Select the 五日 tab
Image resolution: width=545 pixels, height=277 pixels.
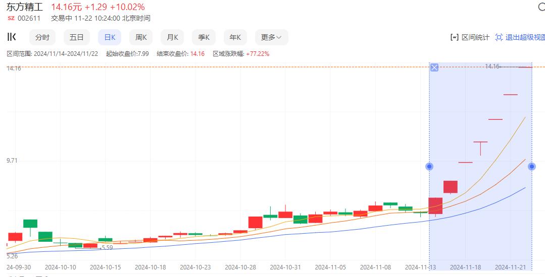point(76,37)
